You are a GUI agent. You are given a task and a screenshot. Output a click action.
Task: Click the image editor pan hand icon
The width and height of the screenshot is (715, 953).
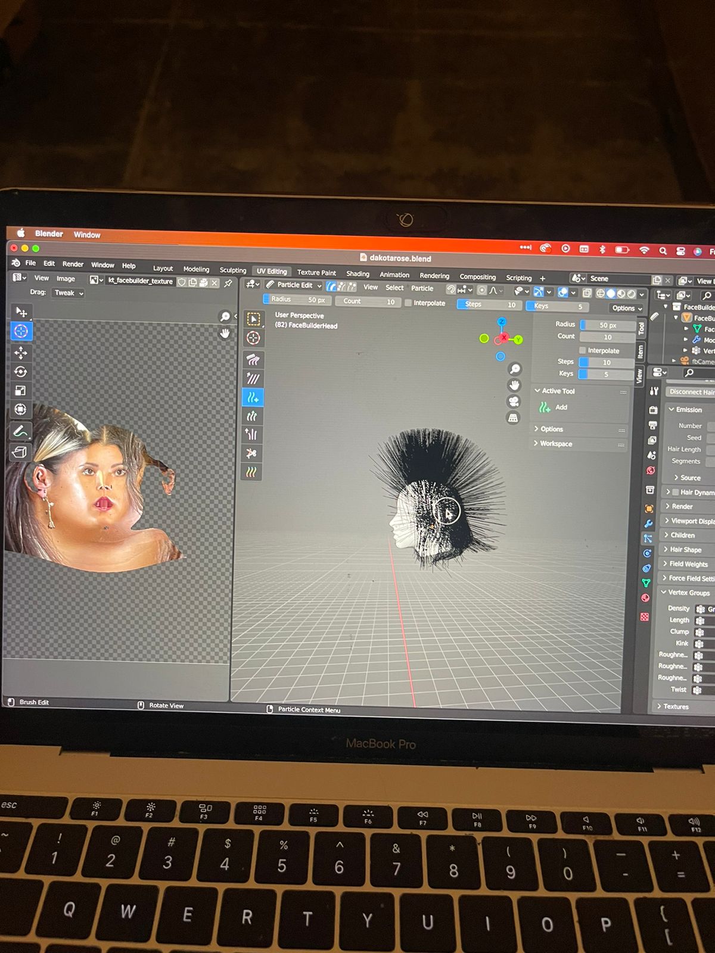225,334
